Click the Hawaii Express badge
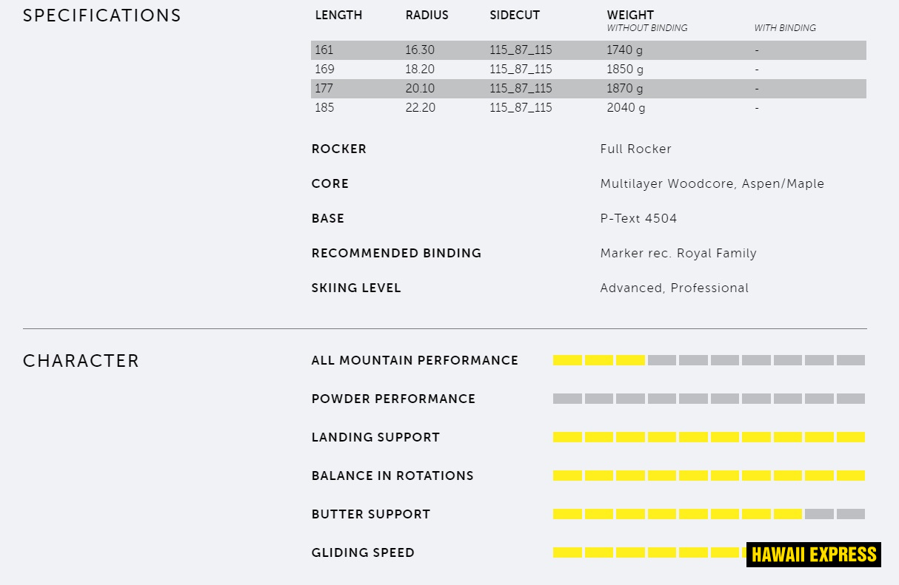 [x=813, y=554]
